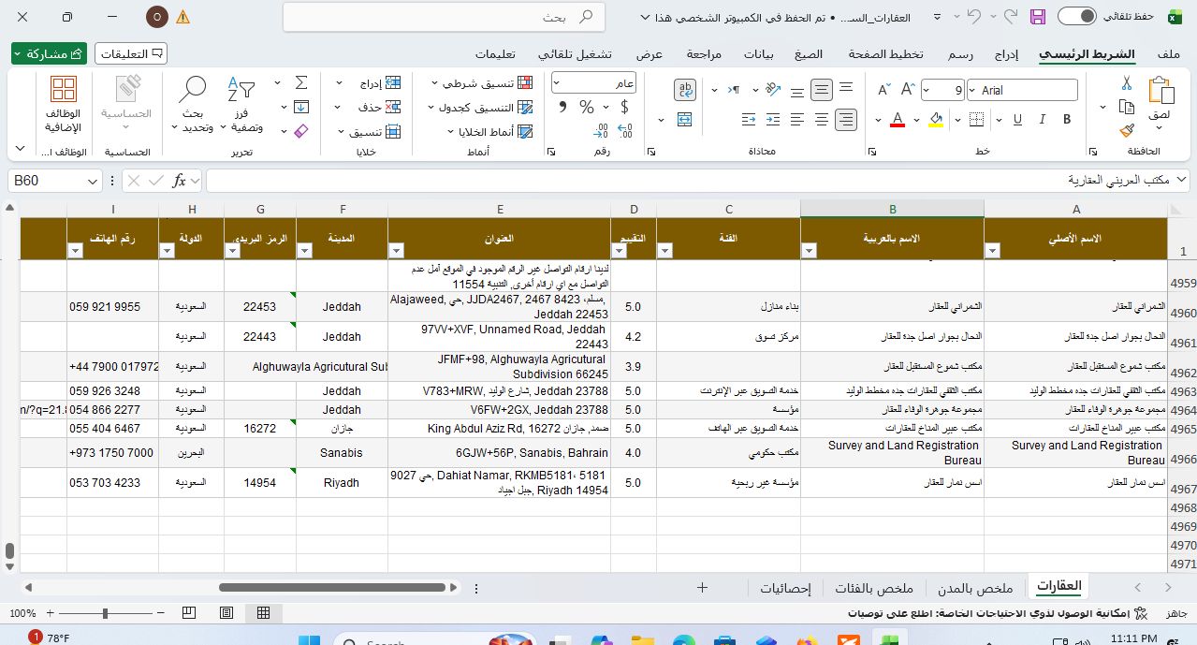1197x645 pixels.
Task: Click the مشاركة share button
Action: coord(50,53)
